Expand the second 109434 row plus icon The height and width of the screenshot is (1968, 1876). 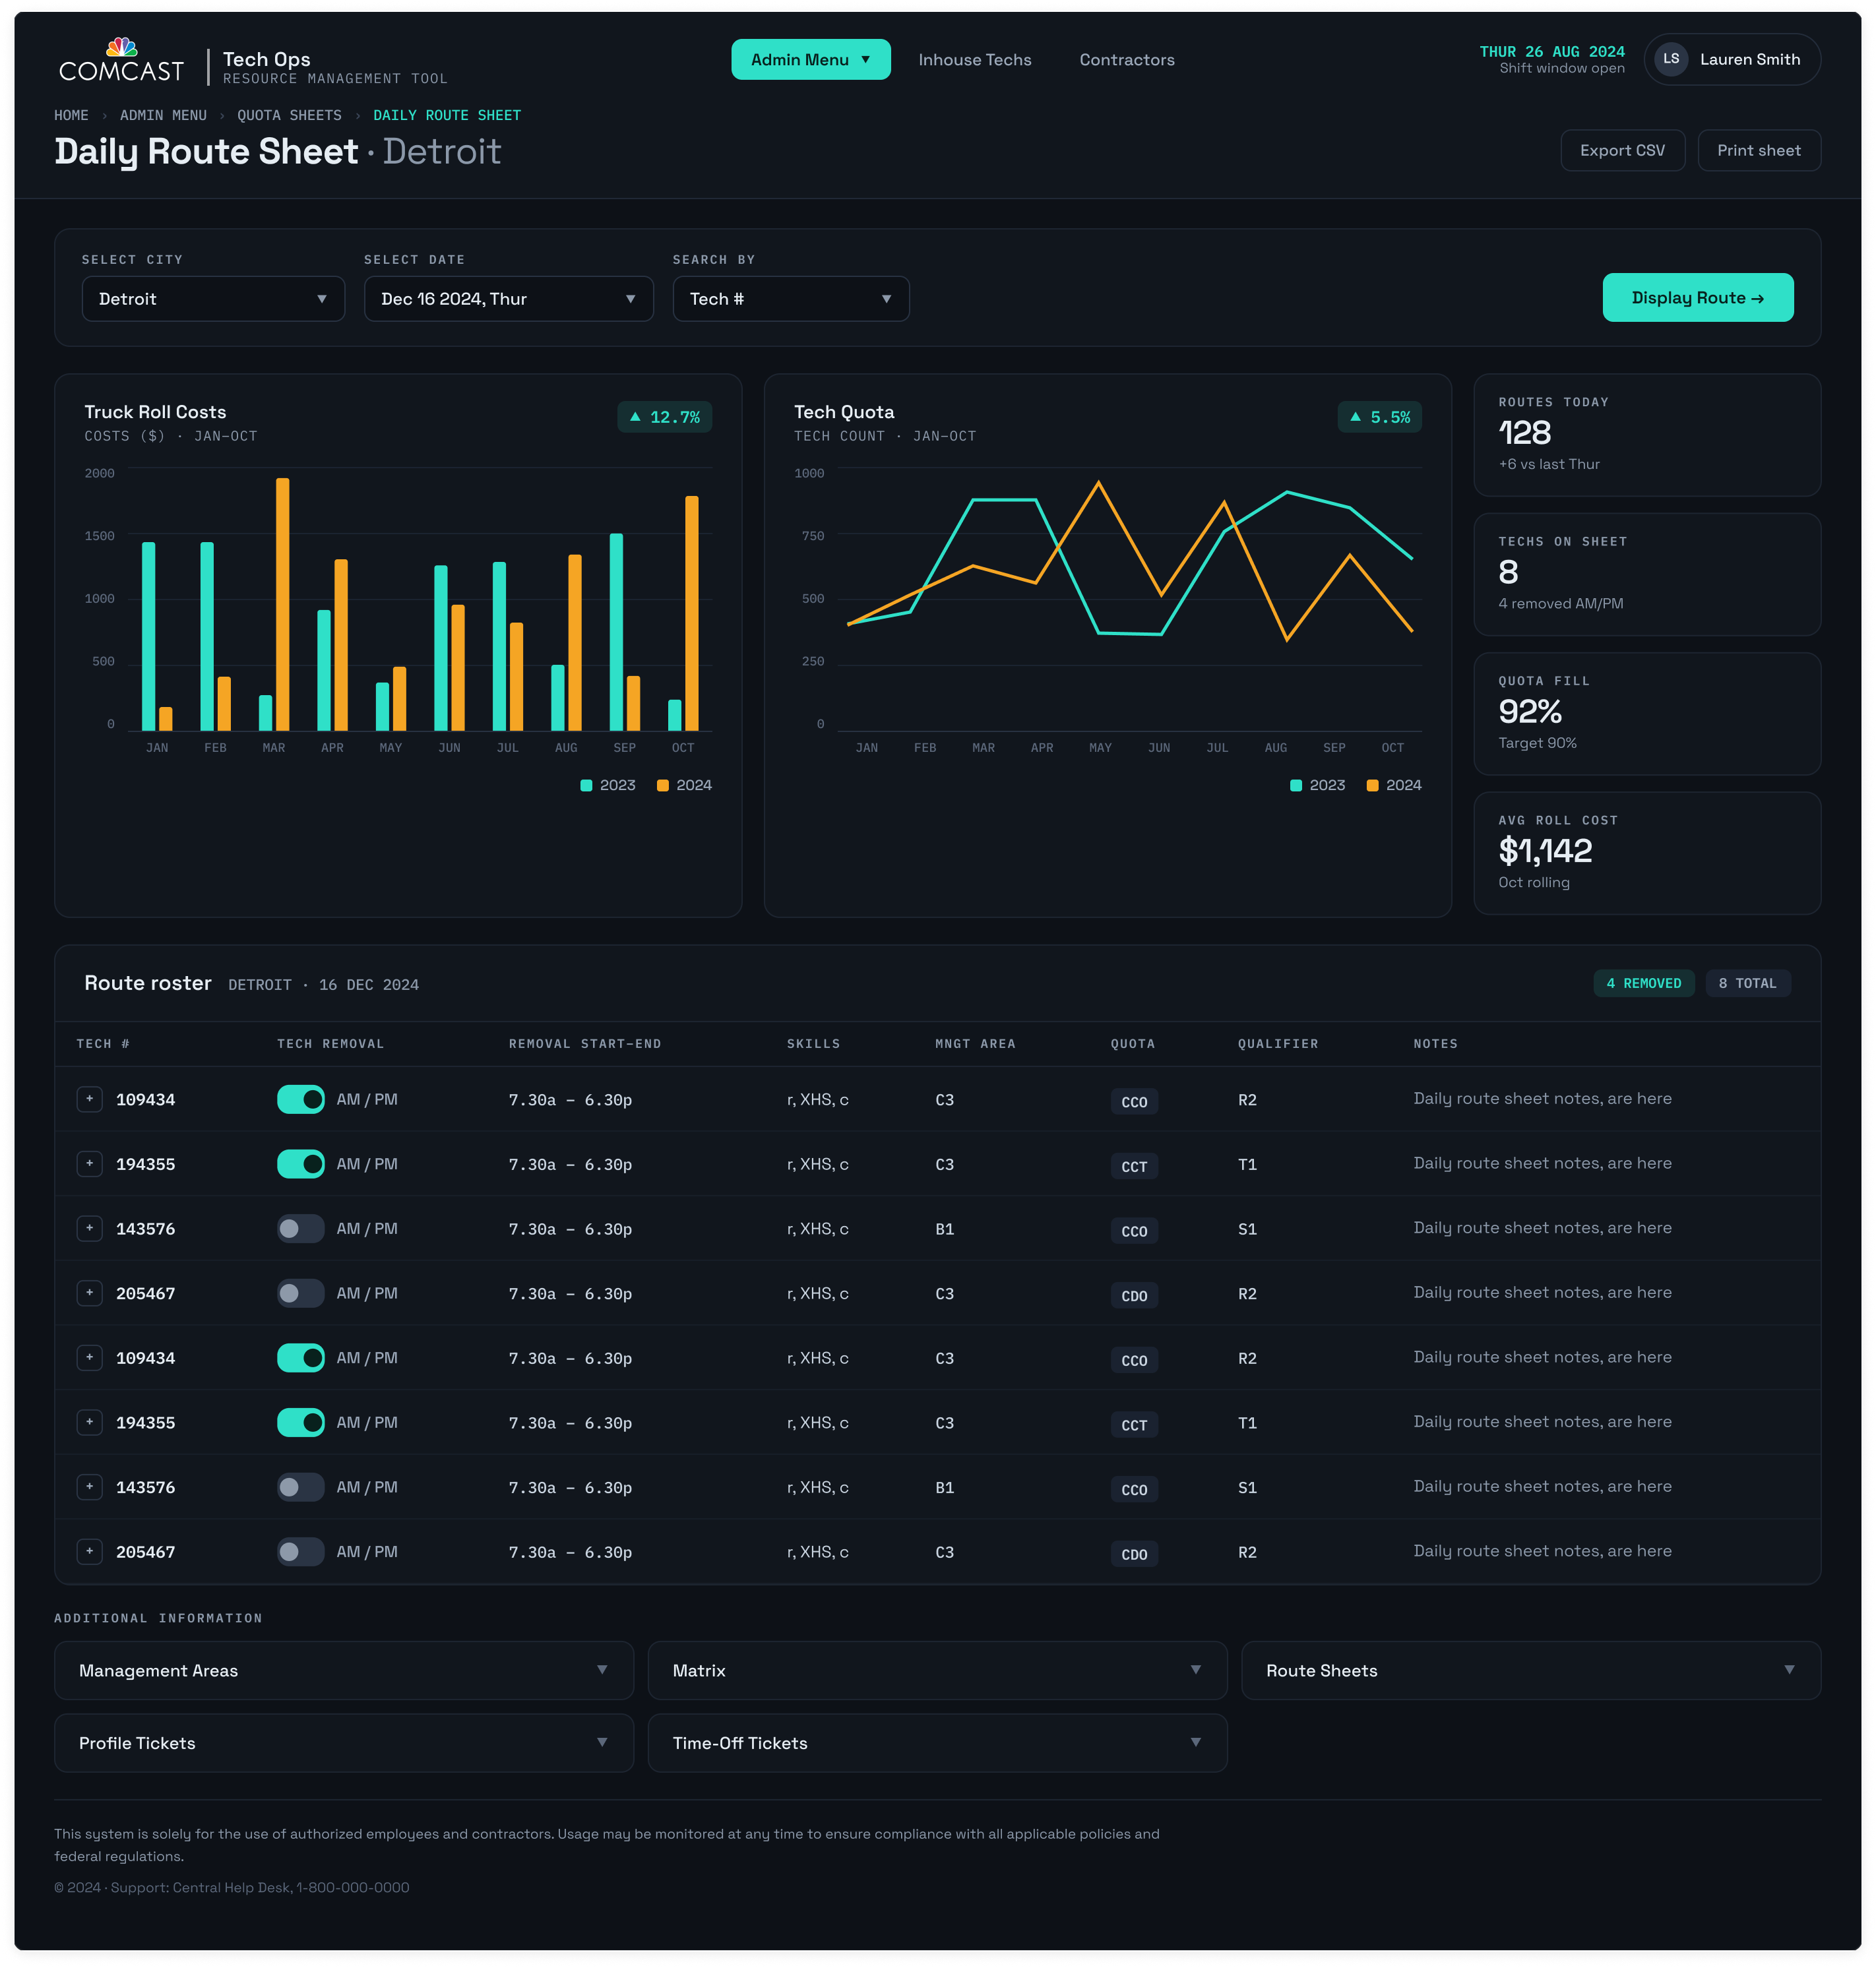pyautogui.click(x=89, y=1358)
